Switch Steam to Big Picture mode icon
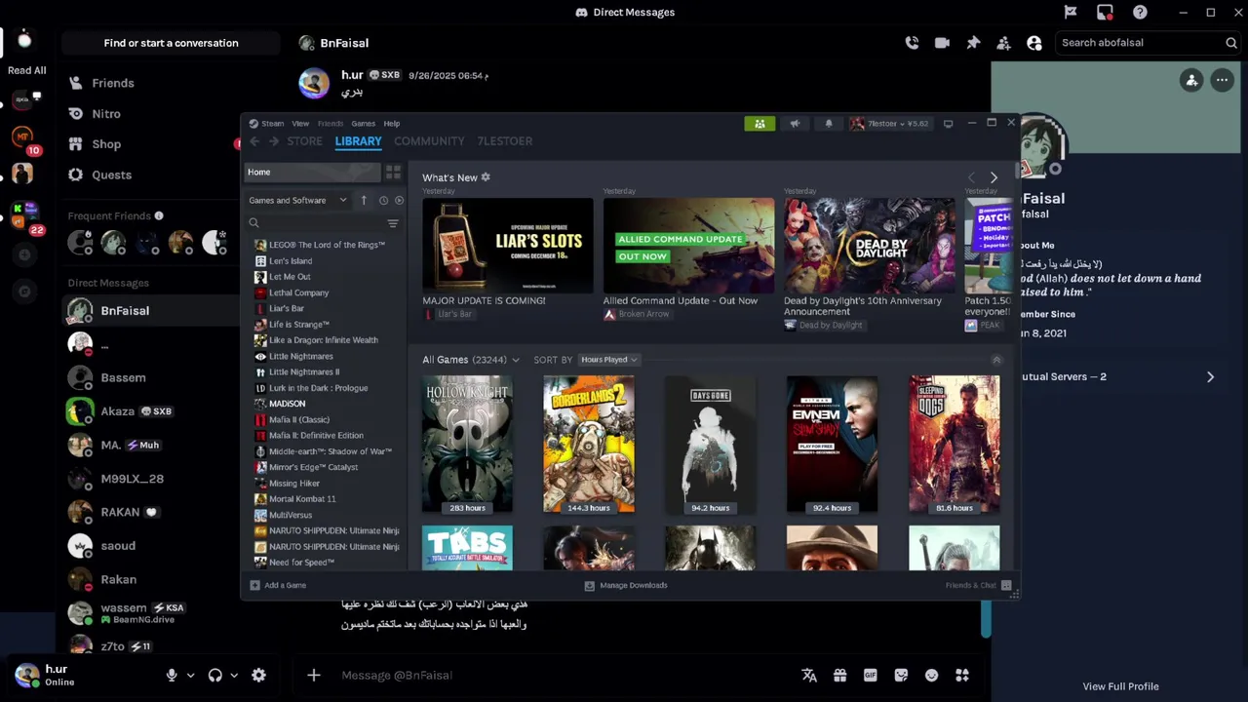The image size is (1248, 702). 948,124
